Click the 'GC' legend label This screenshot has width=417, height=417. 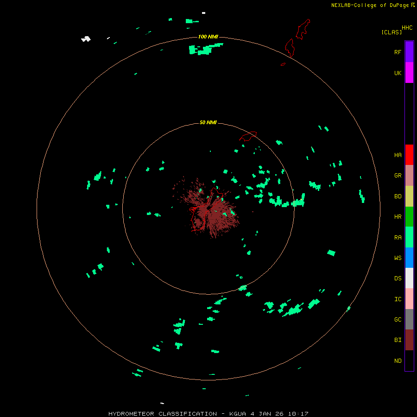pos(398,320)
